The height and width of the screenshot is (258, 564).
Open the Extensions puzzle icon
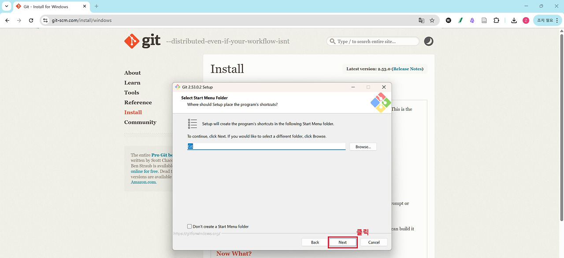point(496,20)
